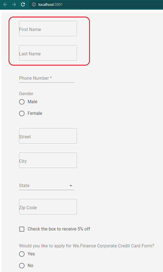Click the Zip Code field
The width and height of the screenshot is (163, 272).
pos(48,207)
